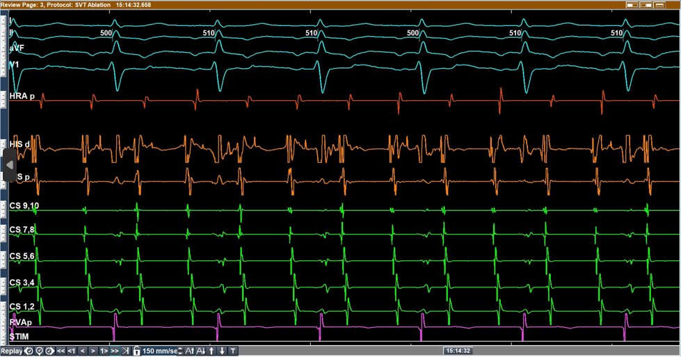Select the CS 5,6 channel label
Image resolution: width=681 pixels, height=357 pixels.
click(x=22, y=256)
